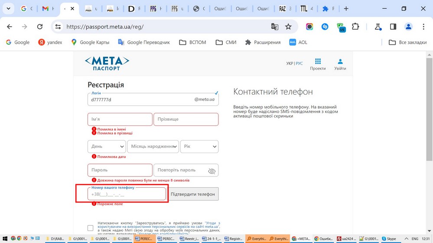Close the active META tab
433x243 pixels.
(72, 9)
